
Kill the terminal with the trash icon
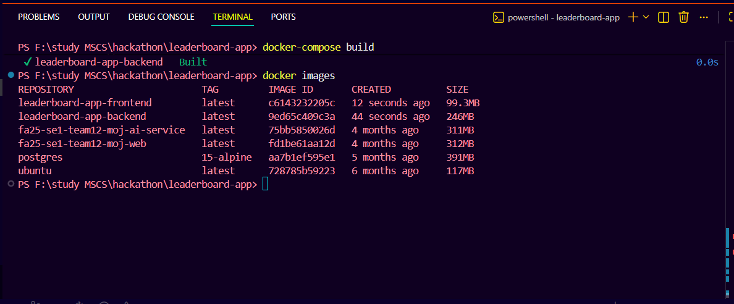[683, 17]
